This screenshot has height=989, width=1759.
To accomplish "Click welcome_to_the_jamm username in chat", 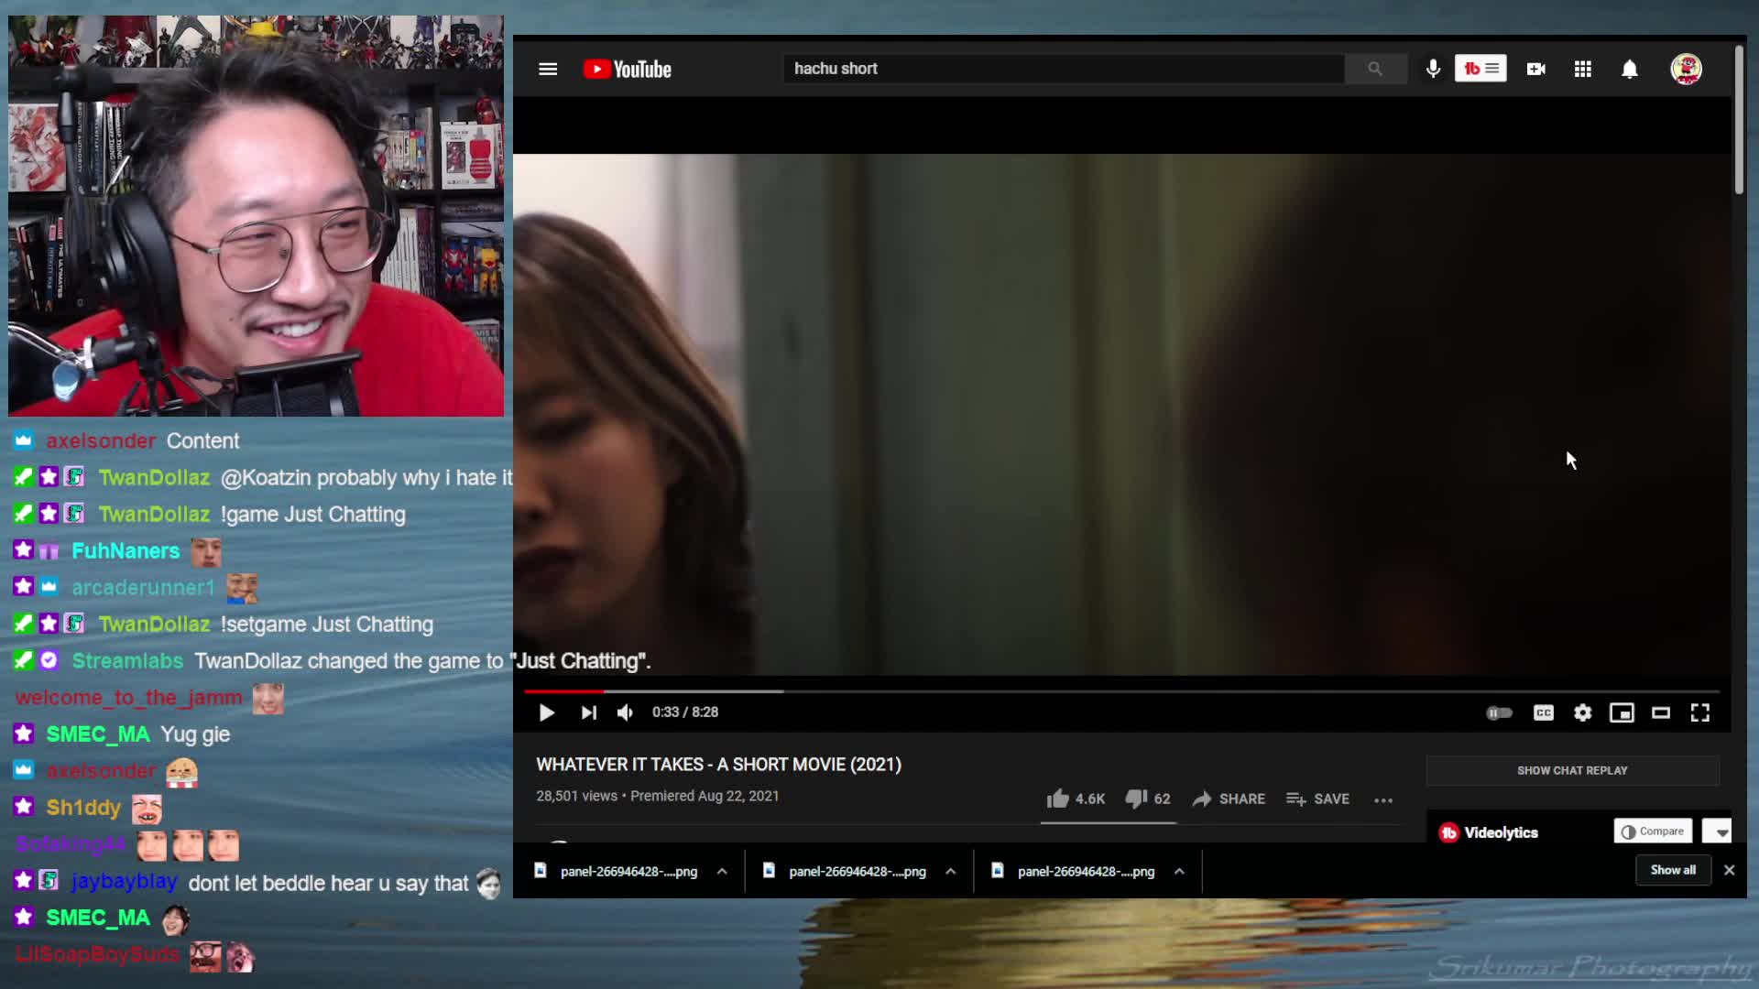I will 129,698.
